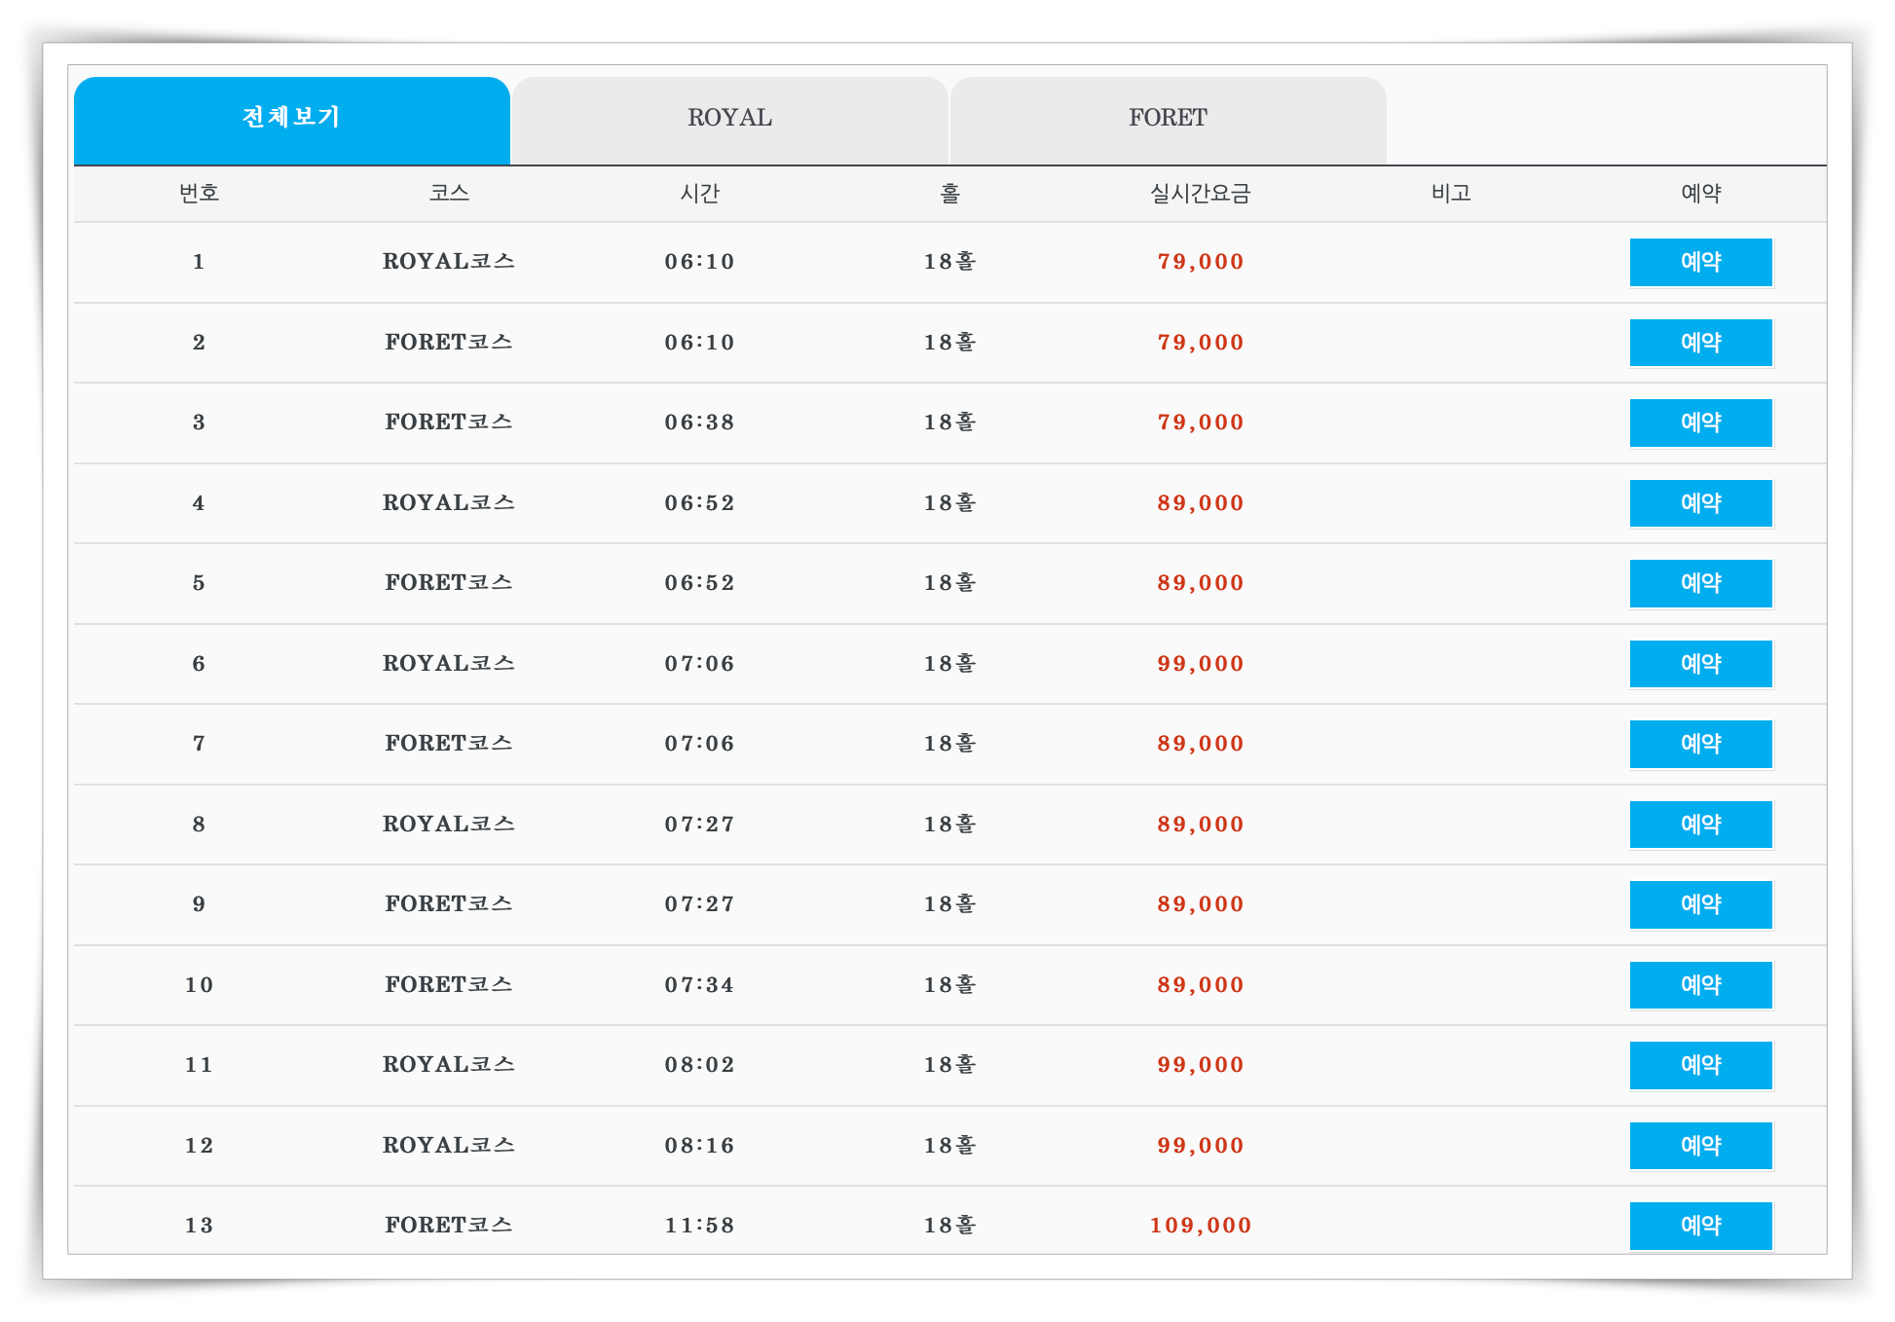The width and height of the screenshot is (1895, 1322).
Task: Reserve row 2 FORET 06:10 slot
Action: pyautogui.click(x=1700, y=343)
